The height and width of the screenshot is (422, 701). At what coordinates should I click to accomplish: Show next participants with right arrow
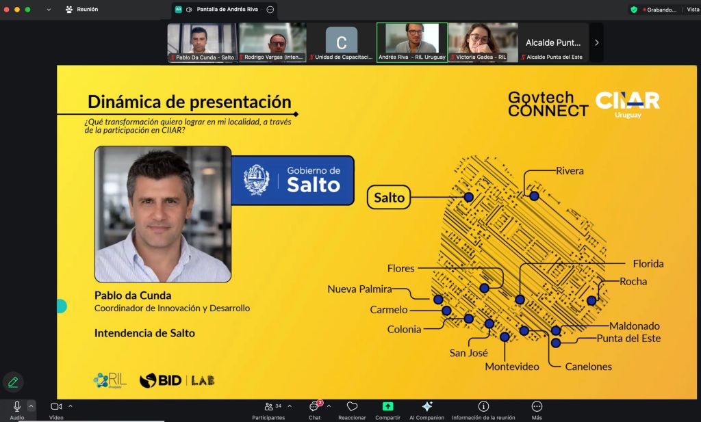[596, 42]
